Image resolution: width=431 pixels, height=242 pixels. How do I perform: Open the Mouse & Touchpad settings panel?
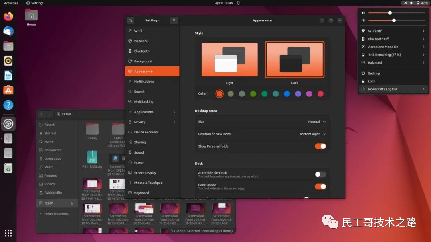point(152,183)
